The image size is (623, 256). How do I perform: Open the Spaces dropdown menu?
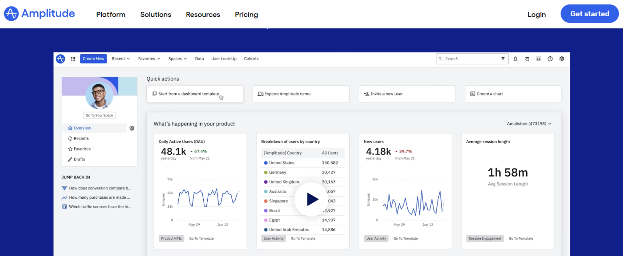pos(178,58)
